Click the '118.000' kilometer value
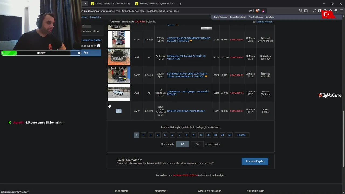The width and height of the screenshot is (345, 194). click(224, 57)
